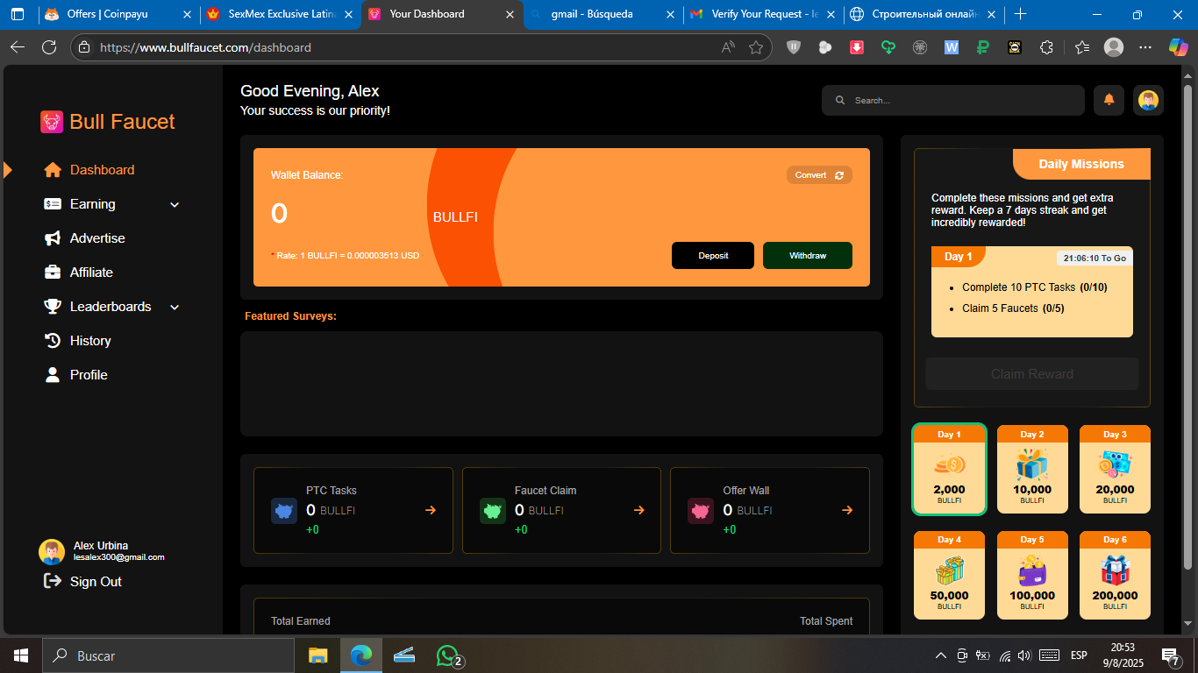Select the Day 3 20,000 BULLFI reward card
Screen dimensions: 1198x673
[1115, 469]
